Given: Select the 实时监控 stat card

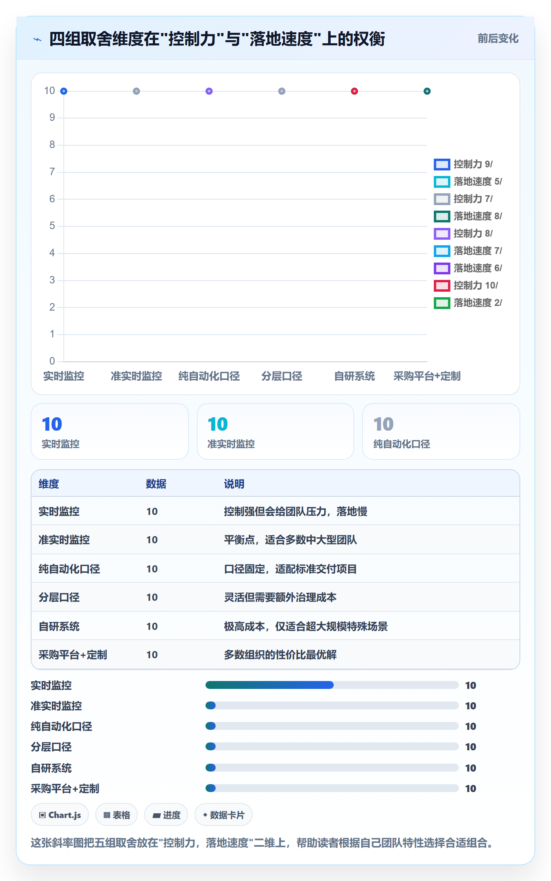Looking at the screenshot, I should [110, 431].
